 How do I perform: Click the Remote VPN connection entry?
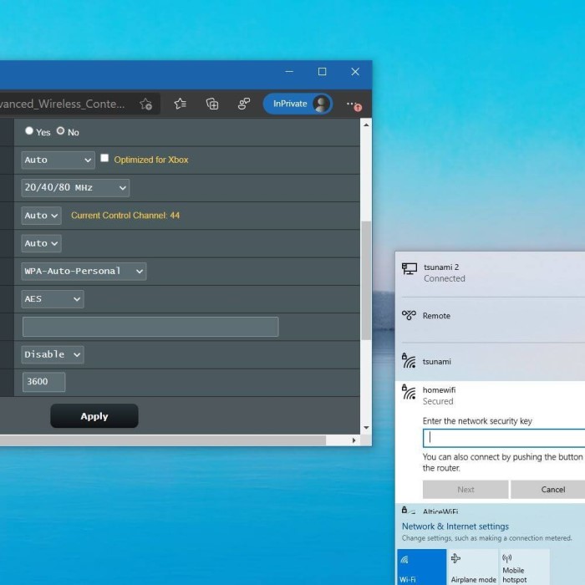(490, 316)
